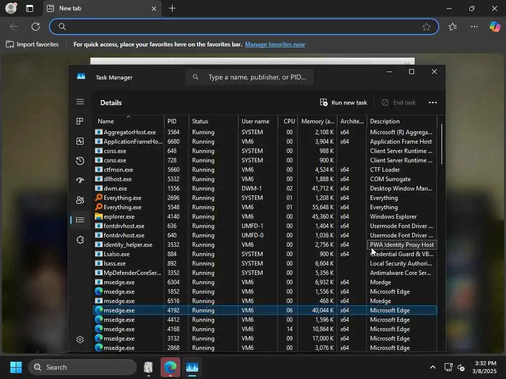
Task: Open Task Manager settings gear
Action: click(80, 340)
